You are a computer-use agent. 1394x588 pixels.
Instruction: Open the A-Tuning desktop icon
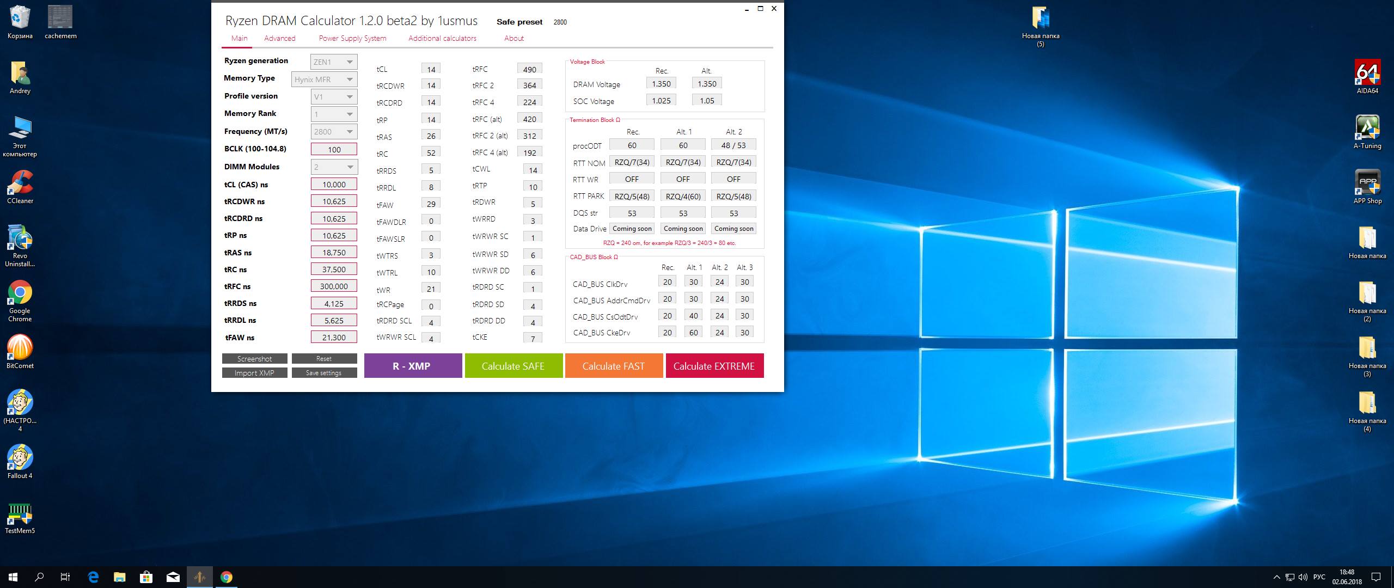1367,128
